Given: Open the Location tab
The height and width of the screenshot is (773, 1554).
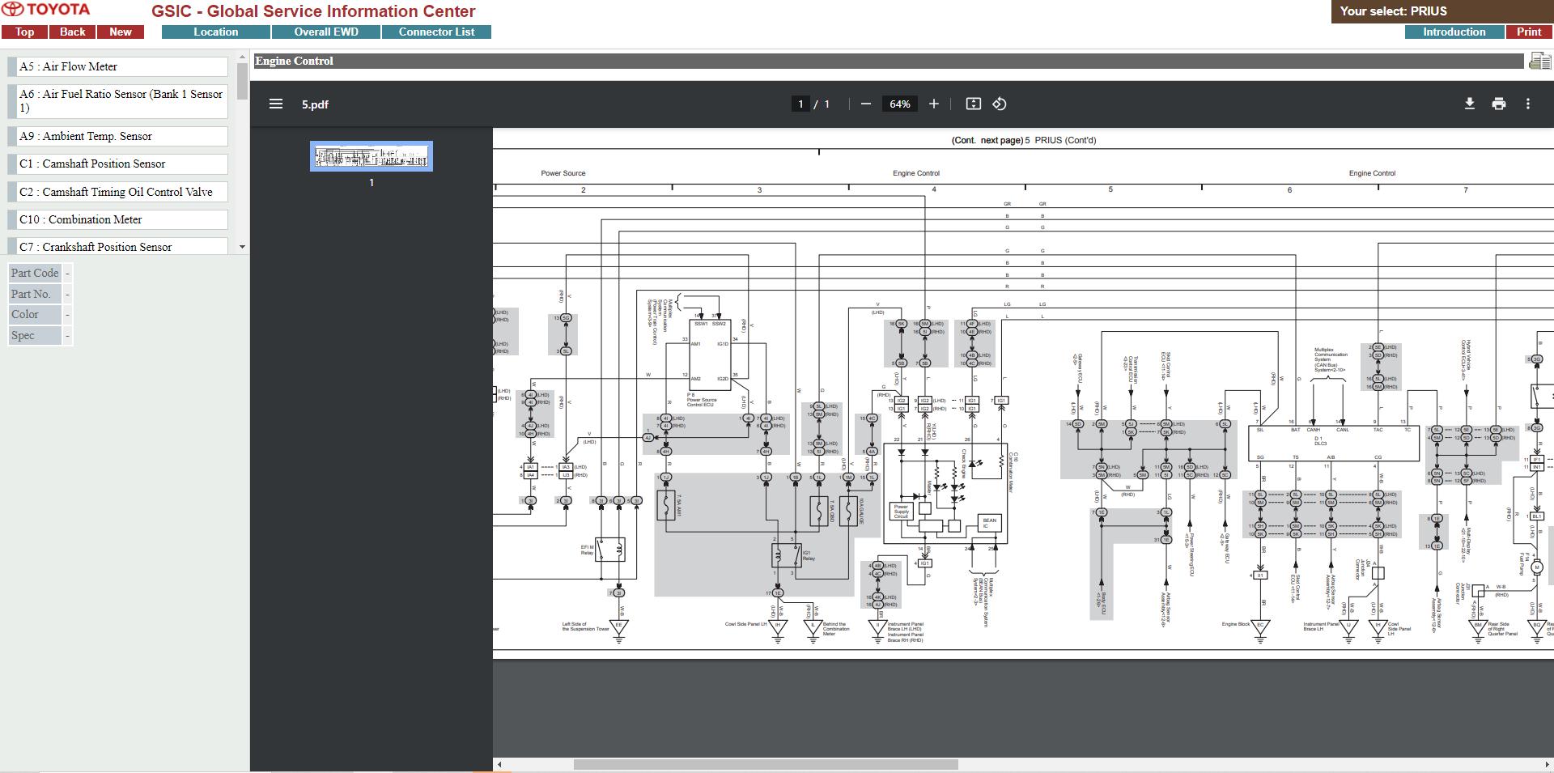Looking at the screenshot, I should click(216, 32).
